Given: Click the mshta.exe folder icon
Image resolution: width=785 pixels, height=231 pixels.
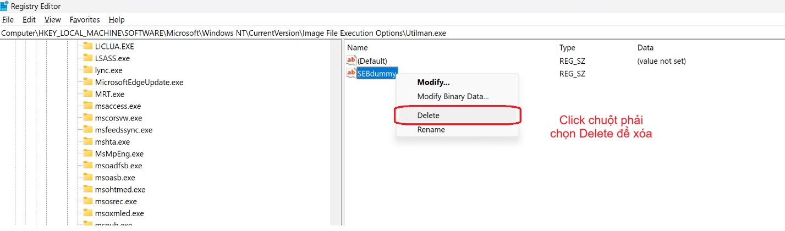Looking at the screenshot, I should (87, 142).
